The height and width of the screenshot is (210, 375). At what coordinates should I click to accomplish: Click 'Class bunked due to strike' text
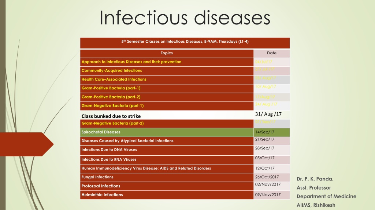click(x=111, y=116)
